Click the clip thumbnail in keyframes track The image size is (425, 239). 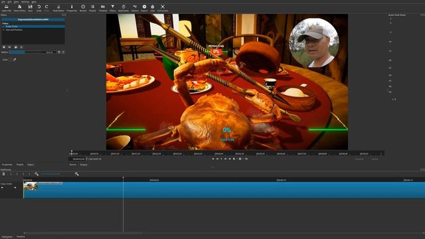(x=31, y=186)
